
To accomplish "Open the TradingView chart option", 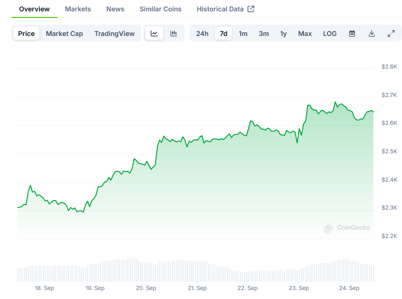I will click(114, 34).
